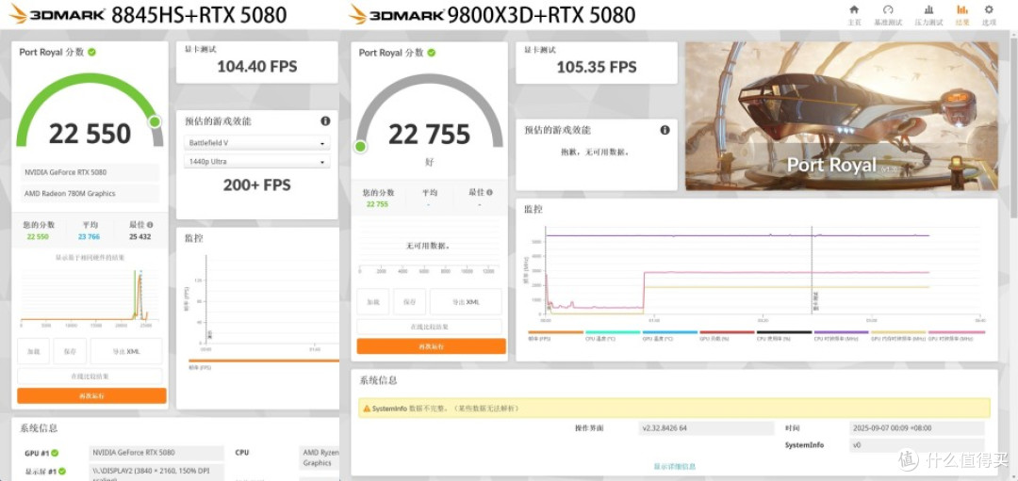The image size is (1018, 481).
Task: Open the 1440p Ultra resolution dropdown
Action: point(256,161)
